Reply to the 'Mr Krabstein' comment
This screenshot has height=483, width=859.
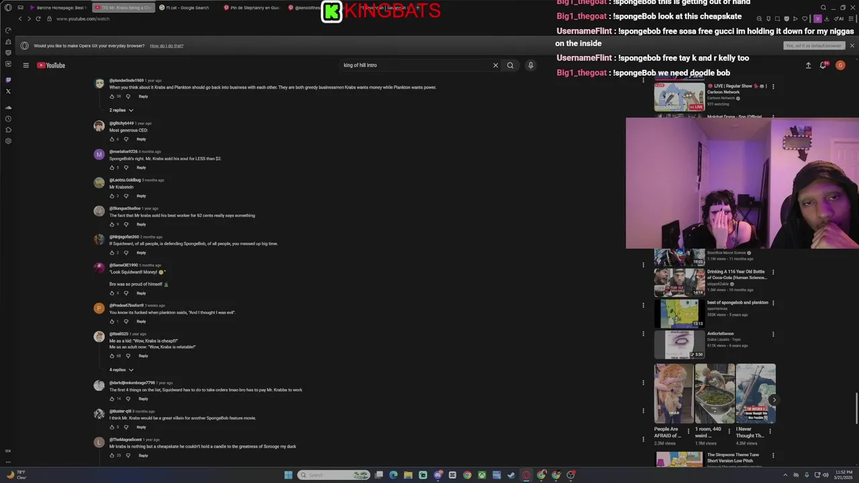click(141, 196)
